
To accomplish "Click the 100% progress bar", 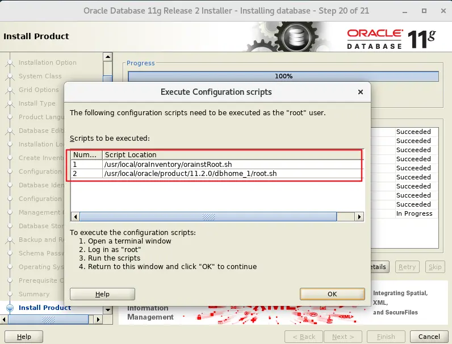I will [x=283, y=76].
